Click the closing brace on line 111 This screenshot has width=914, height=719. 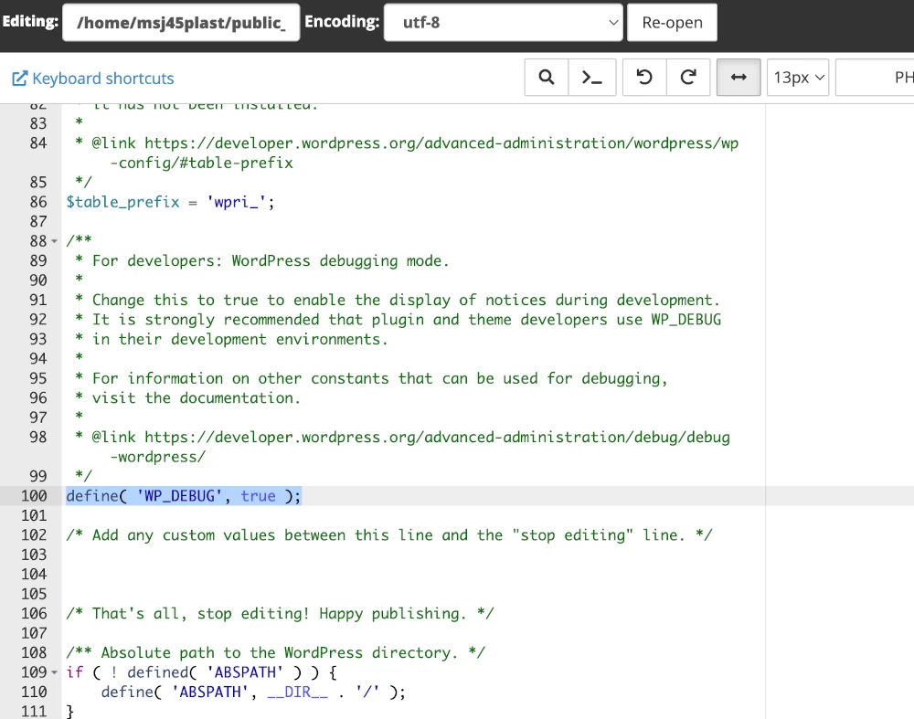coord(70,712)
